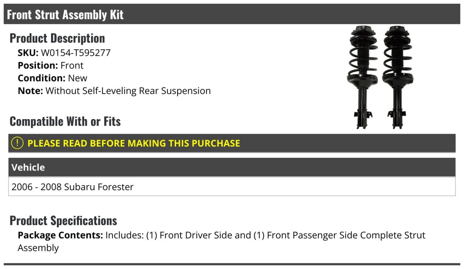The width and height of the screenshot is (464, 269).
Task: Click the PLEASE READ BEFORE MAKING THIS PURCHASE banner
Action: coord(232,143)
